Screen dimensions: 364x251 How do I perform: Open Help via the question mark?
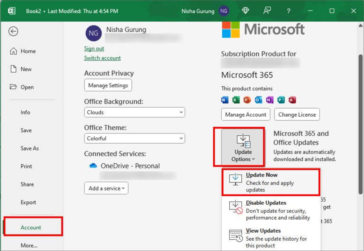pos(288,11)
